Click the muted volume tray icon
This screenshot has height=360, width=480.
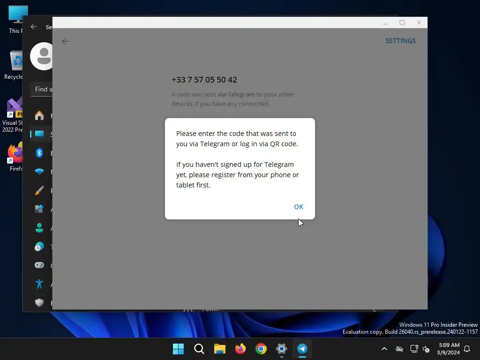[426, 349]
